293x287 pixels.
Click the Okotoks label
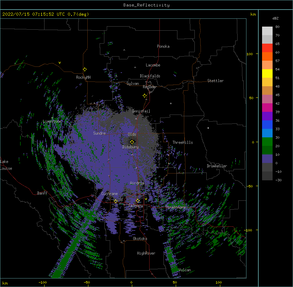pos(140,239)
